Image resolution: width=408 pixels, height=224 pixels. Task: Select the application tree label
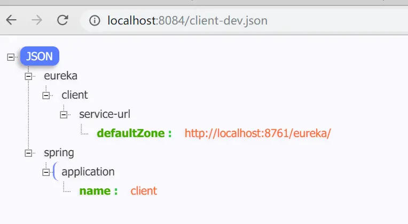(x=88, y=172)
